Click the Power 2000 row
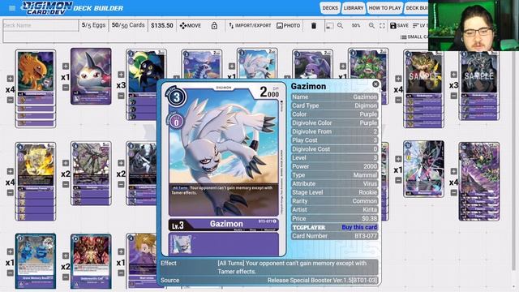 point(334,166)
